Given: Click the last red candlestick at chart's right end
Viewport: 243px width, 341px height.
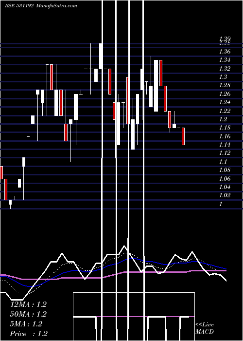Looking at the screenshot, I should pyautogui.click(x=183, y=136).
